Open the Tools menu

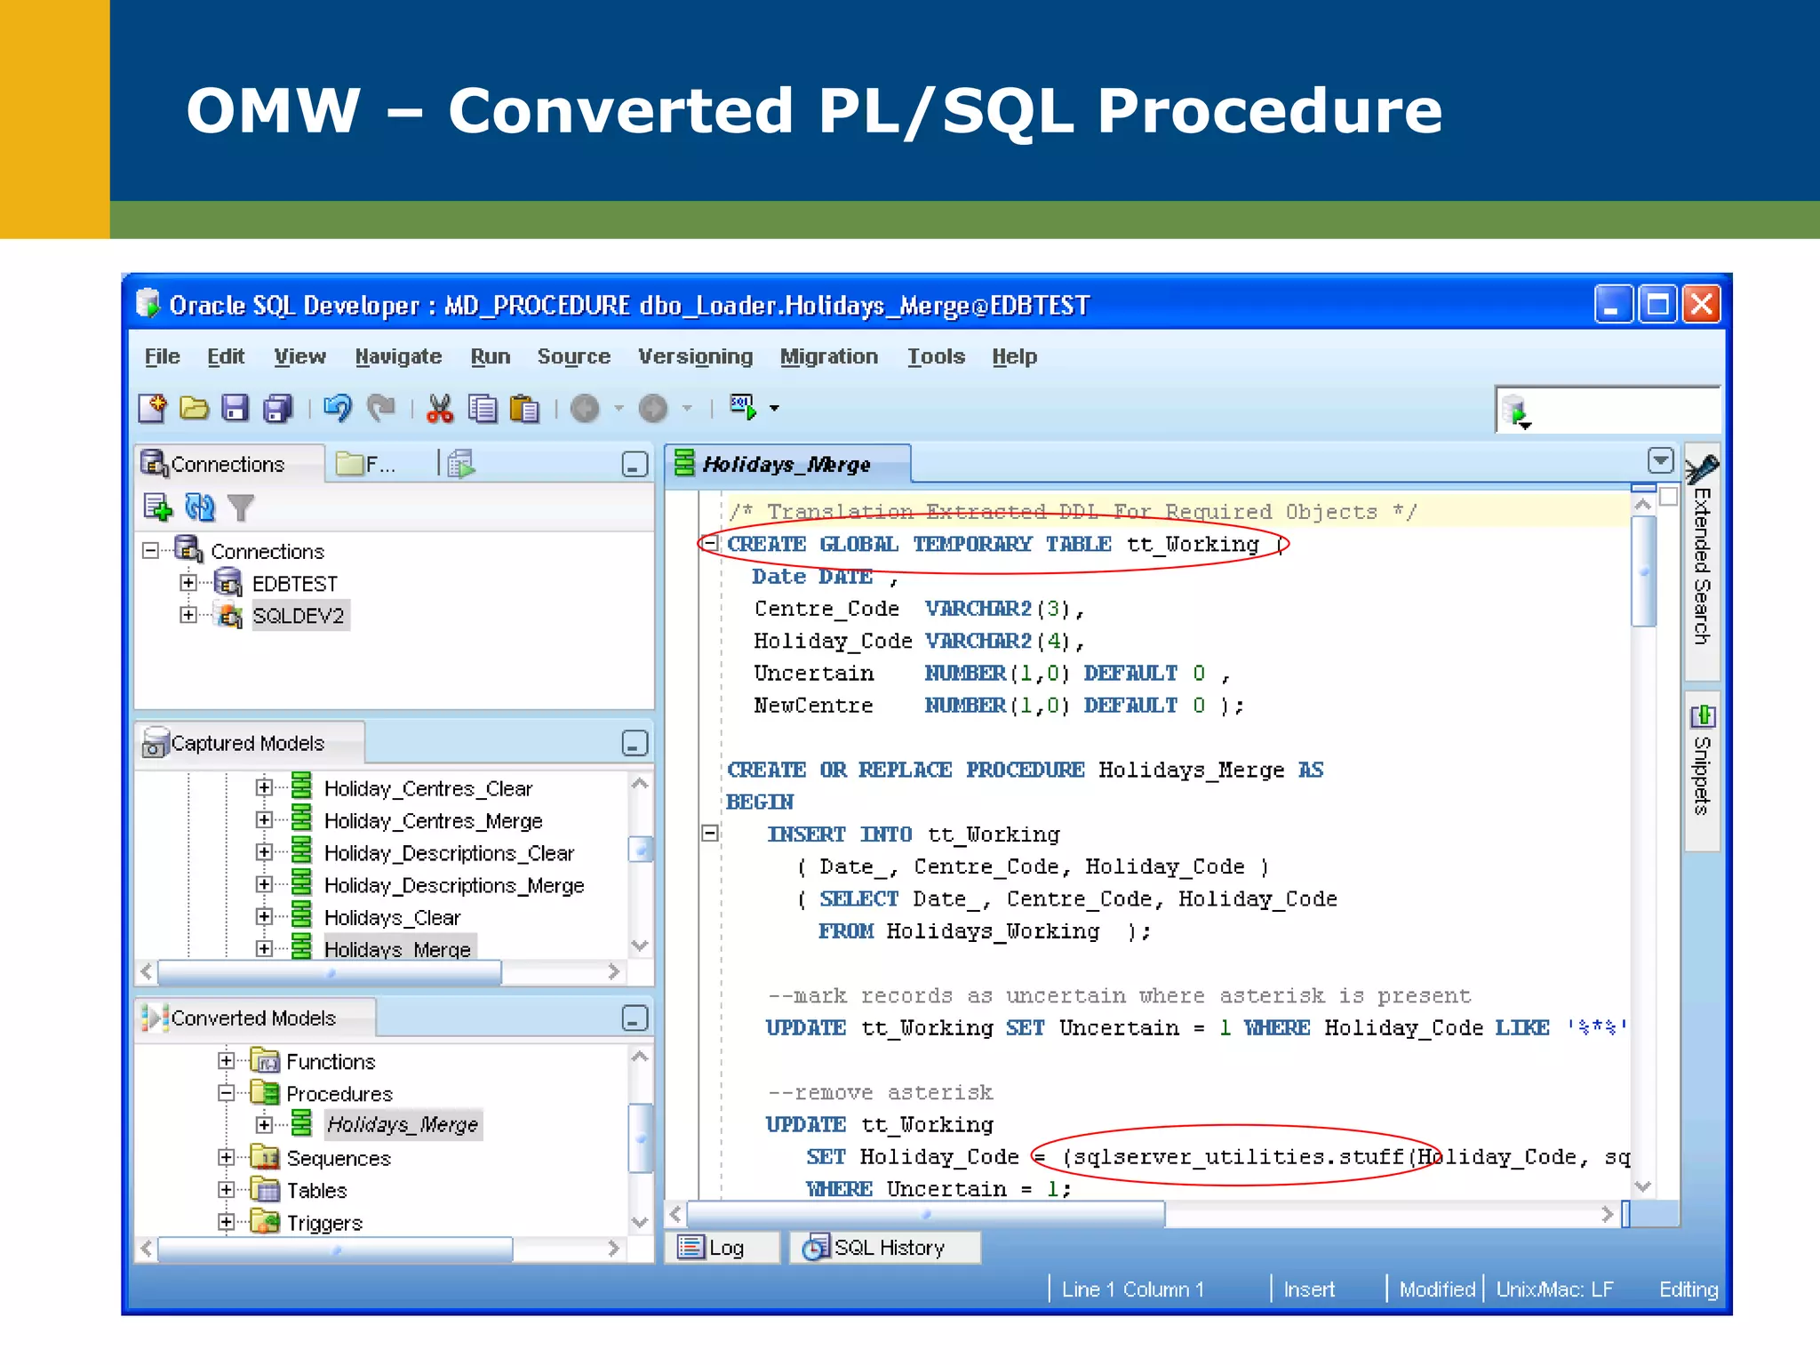click(936, 356)
